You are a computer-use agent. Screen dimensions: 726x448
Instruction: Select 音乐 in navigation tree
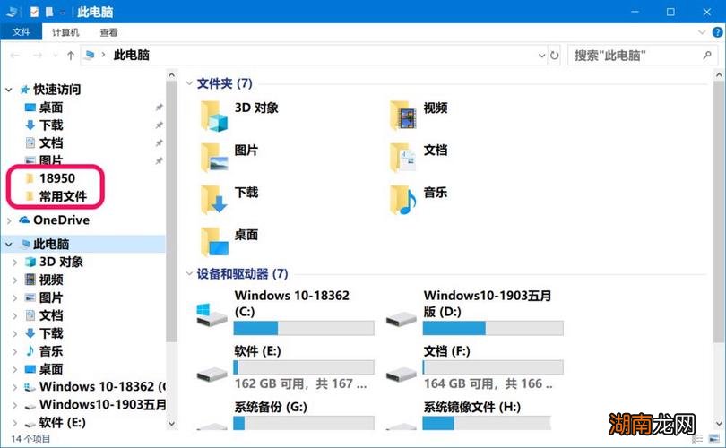(x=44, y=351)
